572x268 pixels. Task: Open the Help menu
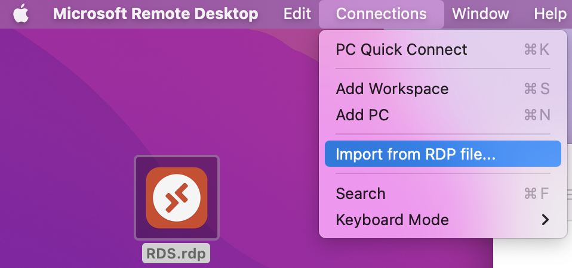pos(550,14)
